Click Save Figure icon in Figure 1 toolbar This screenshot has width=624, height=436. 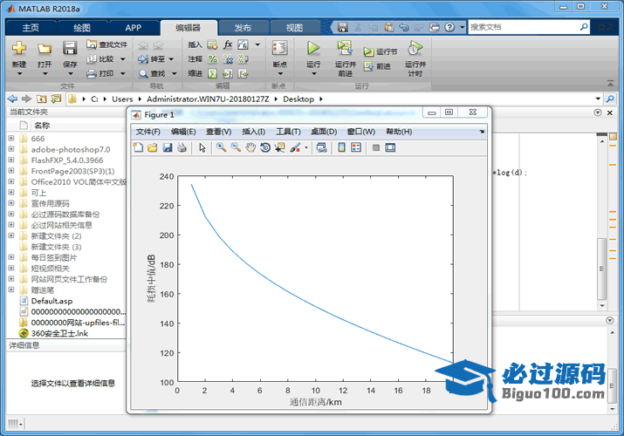[168, 148]
